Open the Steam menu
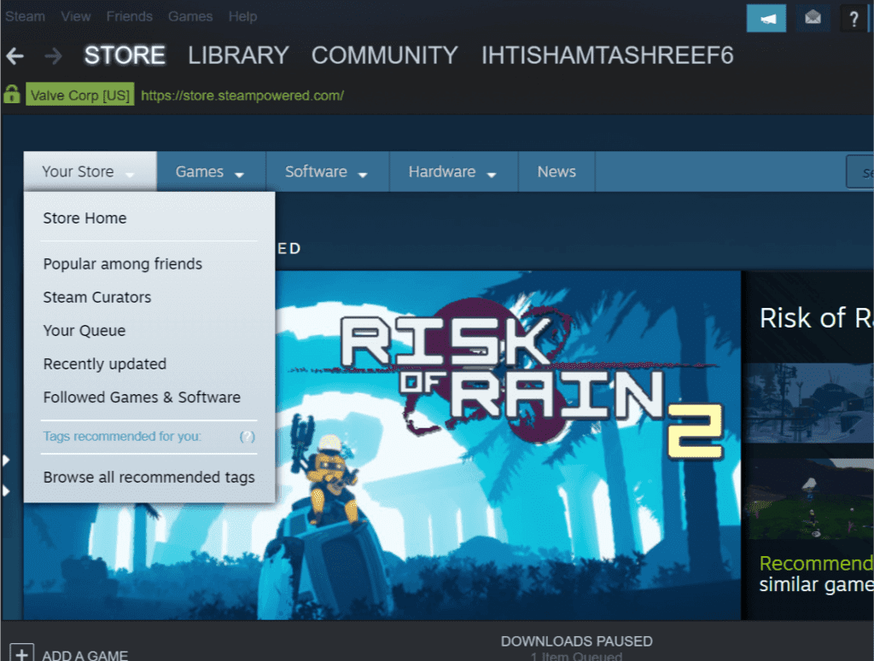The height and width of the screenshot is (661, 874). (25, 15)
